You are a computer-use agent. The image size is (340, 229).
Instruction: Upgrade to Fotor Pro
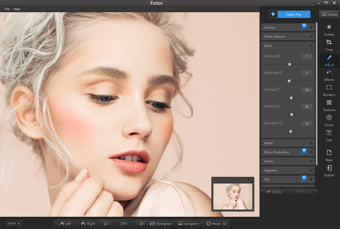tap(289, 14)
